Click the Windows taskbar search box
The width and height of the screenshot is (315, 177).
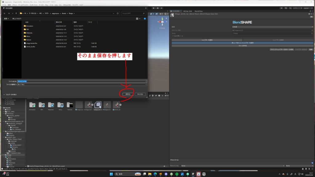click(x=128, y=174)
